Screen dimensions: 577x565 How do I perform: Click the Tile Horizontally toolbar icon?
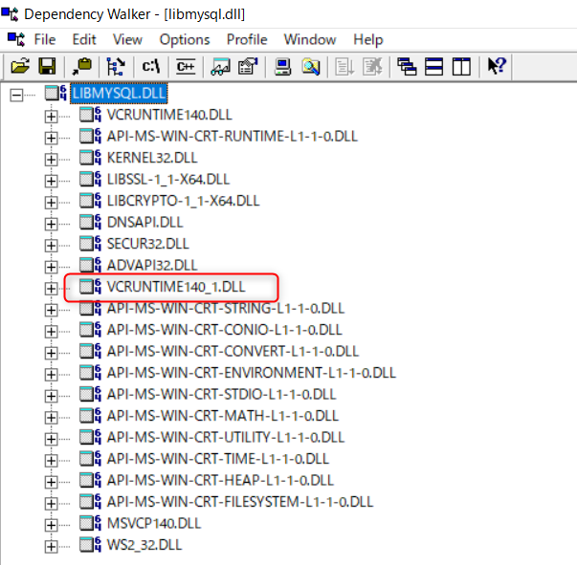pyautogui.click(x=433, y=67)
